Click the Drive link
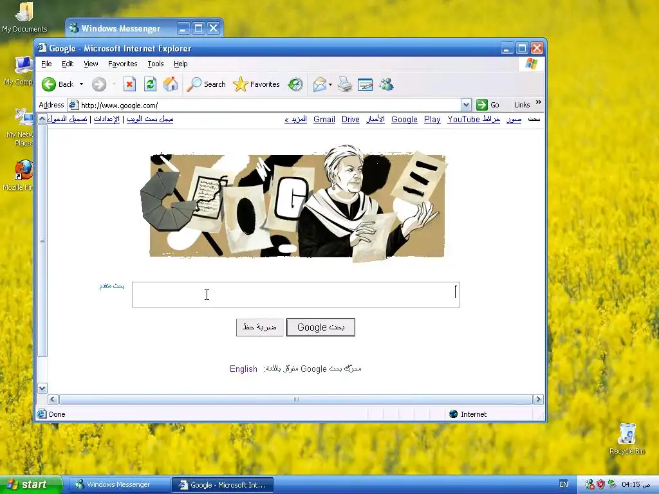 point(351,119)
